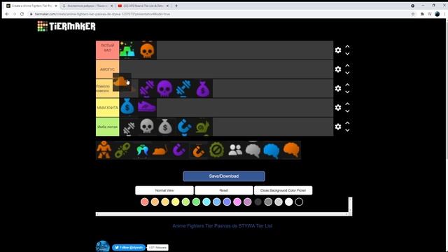The height and width of the screenshot is (252, 448).
Task: Go back in the browser
Action: coord(7,14)
